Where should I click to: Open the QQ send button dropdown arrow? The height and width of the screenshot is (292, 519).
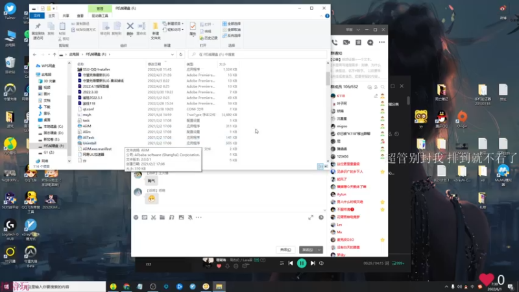pyautogui.click(x=319, y=250)
